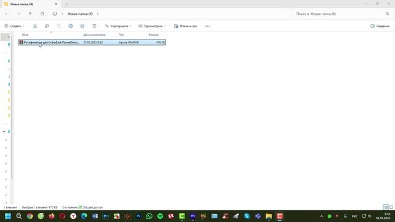This screenshot has height=222, width=395.
Task: Click the РУС language indicator
Action: 354,216
